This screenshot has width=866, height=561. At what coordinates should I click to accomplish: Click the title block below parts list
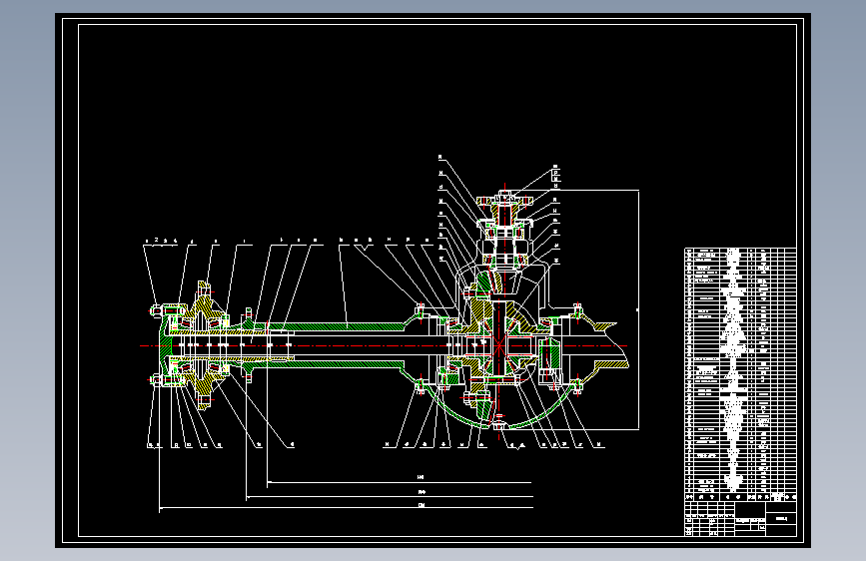[740, 518]
